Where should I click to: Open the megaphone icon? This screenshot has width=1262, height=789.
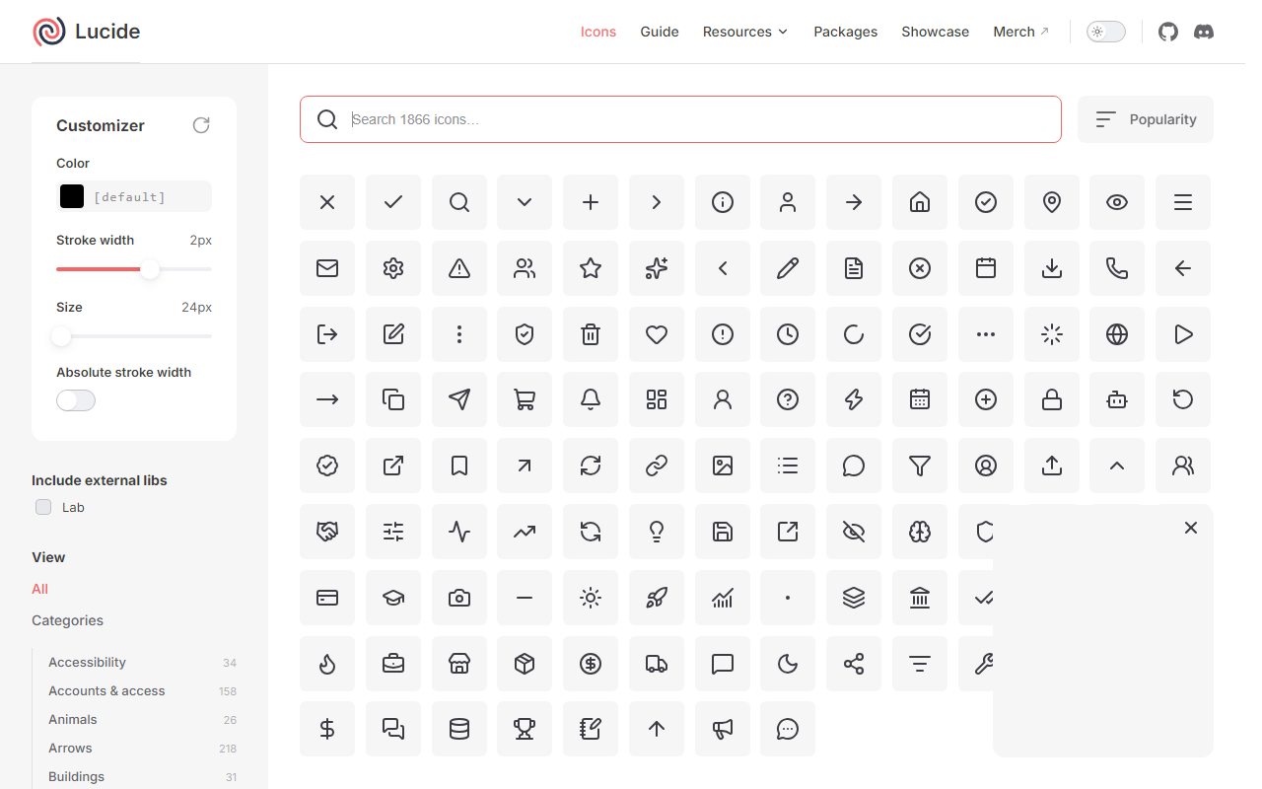[723, 729]
